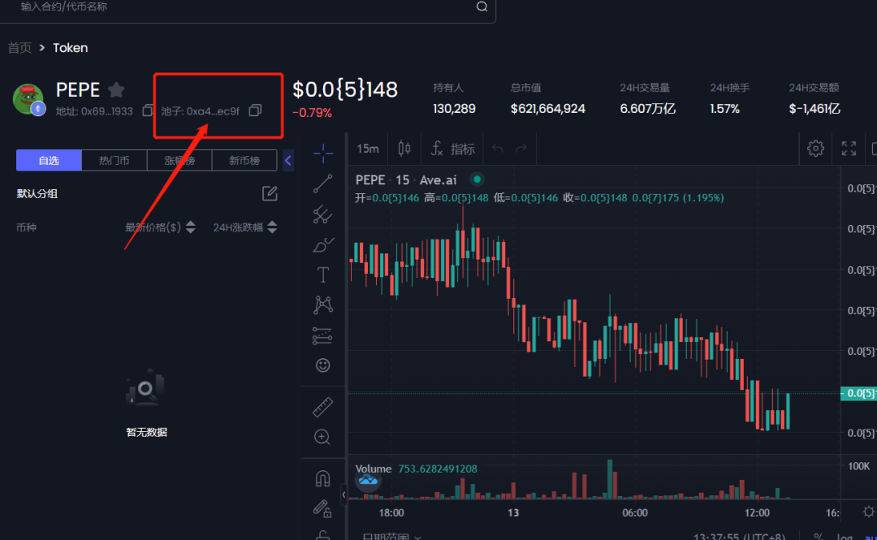
Task: Click the undo arrow above the chart
Action: [x=498, y=148]
